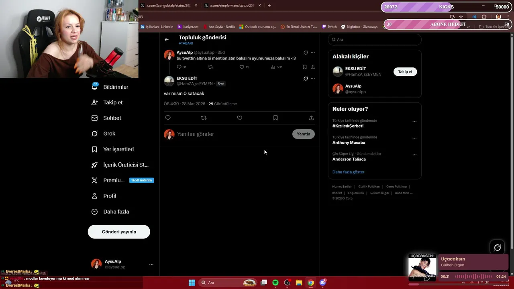Open the Ana Sayfa - Netflix bookmark
This screenshot has height=289, width=514.
pyautogui.click(x=219, y=27)
